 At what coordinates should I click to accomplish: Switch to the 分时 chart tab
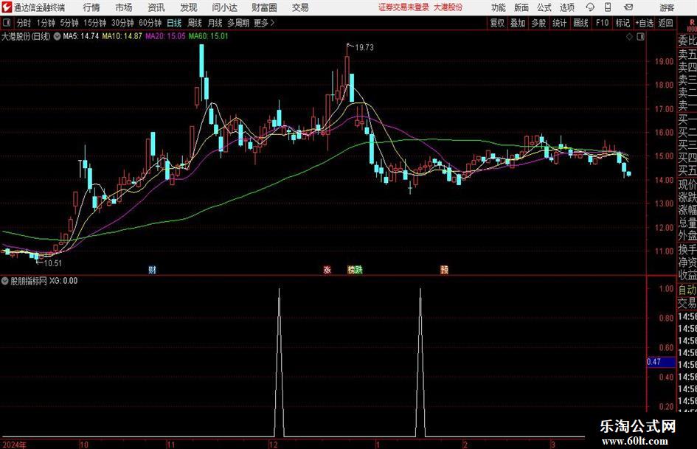[24, 23]
